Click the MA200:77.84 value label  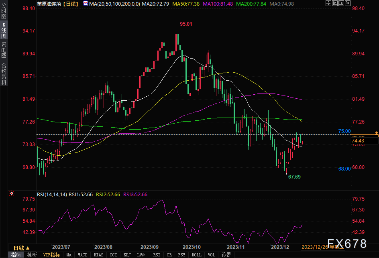click(x=251, y=4)
